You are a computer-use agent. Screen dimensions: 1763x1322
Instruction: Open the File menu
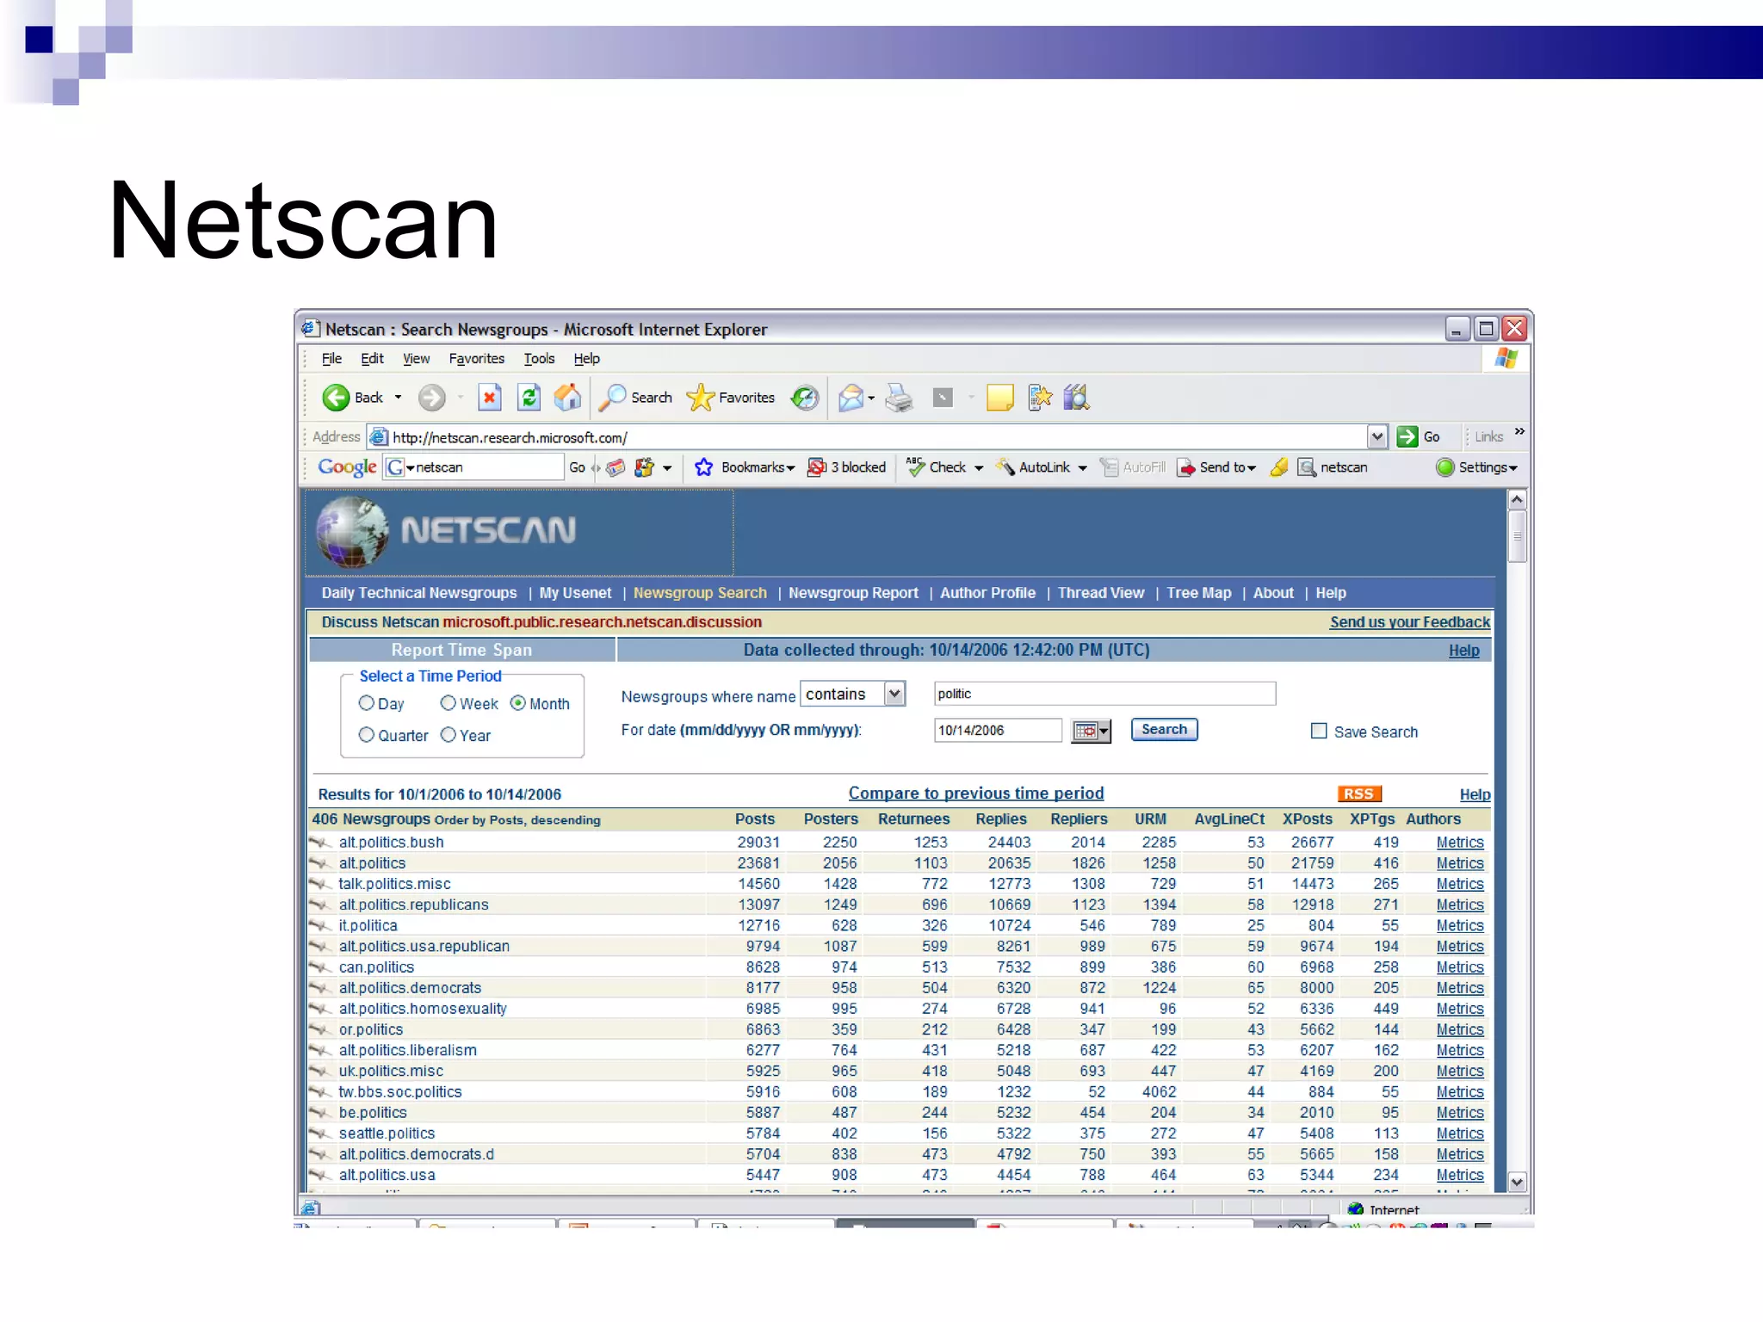(x=331, y=359)
